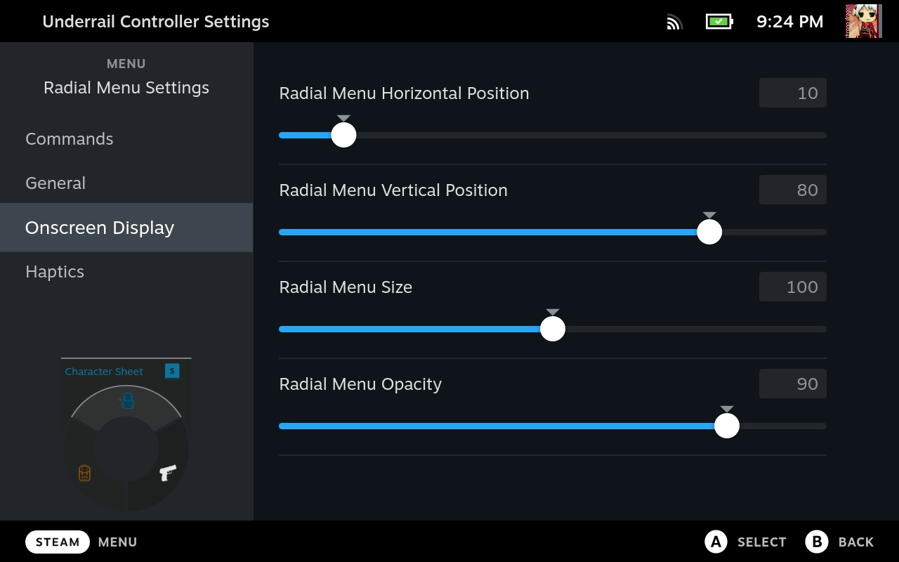Click the S key badge beside Character Sheet
The image size is (899, 562).
172,371
